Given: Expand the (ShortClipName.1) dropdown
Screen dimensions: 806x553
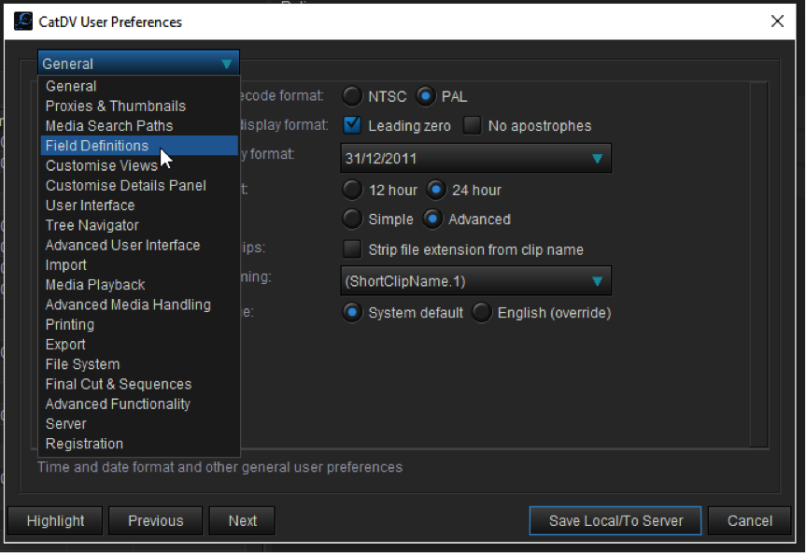Looking at the screenshot, I should pyautogui.click(x=476, y=281).
